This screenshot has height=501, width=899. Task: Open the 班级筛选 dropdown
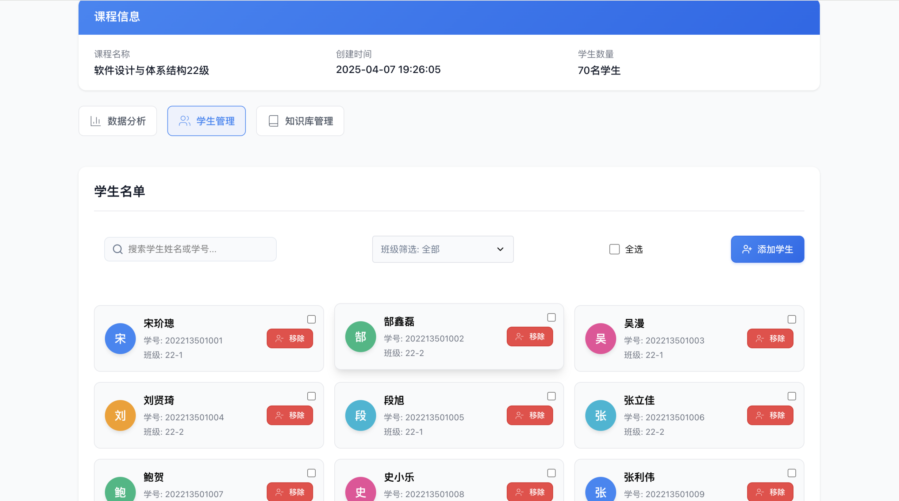442,249
